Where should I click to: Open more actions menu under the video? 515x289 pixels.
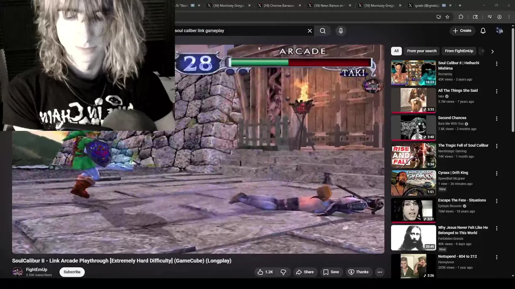[379, 272]
